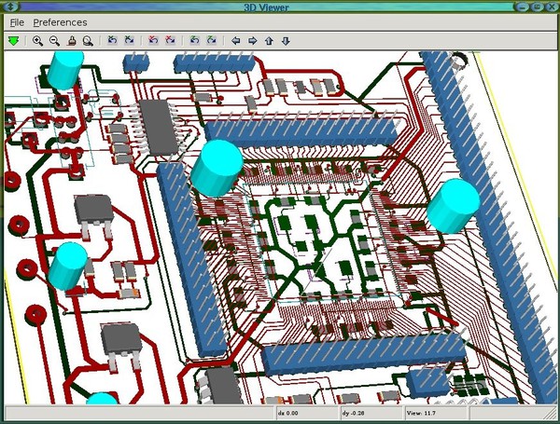560x424 pixels.
Task: Zoom out with the magnifier minus icon
Action: point(54,41)
